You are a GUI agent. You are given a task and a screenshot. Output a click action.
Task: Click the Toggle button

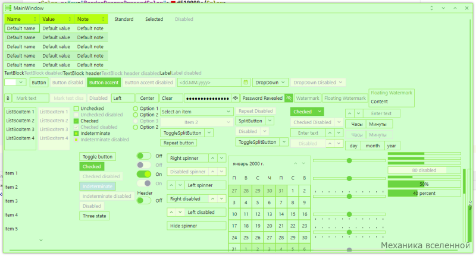pos(98,157)
